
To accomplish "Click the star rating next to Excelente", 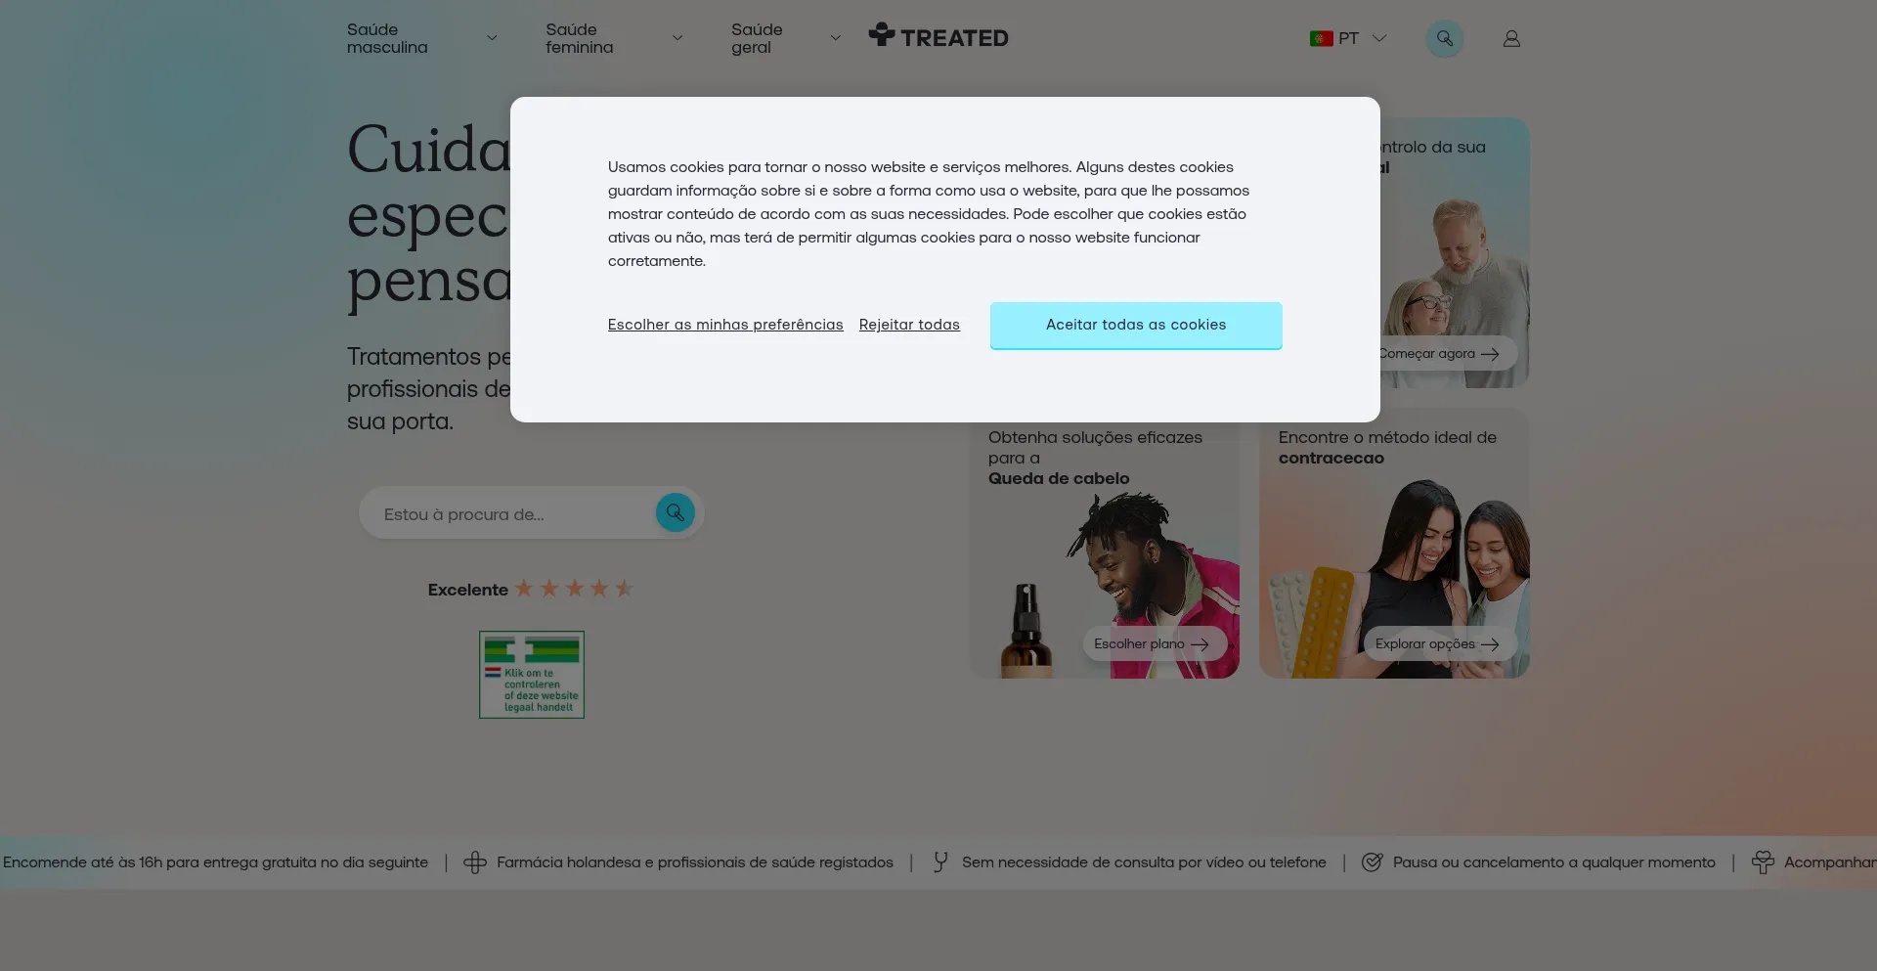I will click(575, 589).
